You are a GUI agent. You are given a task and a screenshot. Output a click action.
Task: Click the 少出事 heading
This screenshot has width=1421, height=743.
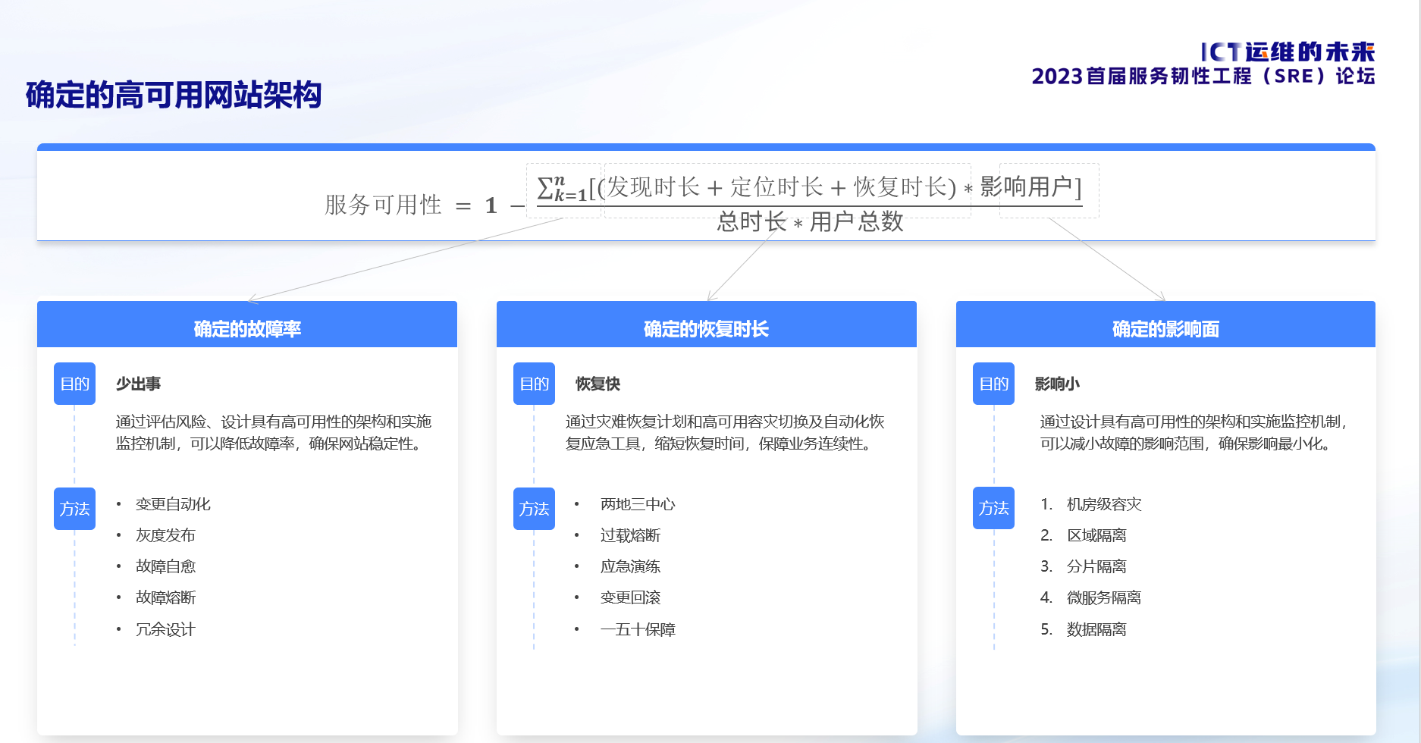[x=138, y=384]
